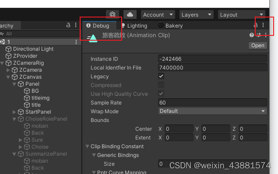Click the StartPanel cube icon
This screenshot has width=278, height=174.
[21, 112]
